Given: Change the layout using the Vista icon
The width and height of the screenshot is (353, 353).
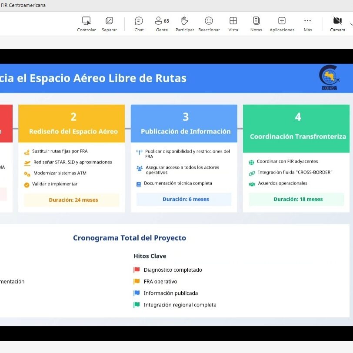Looking at the screenshot, I should pos(233,21).
